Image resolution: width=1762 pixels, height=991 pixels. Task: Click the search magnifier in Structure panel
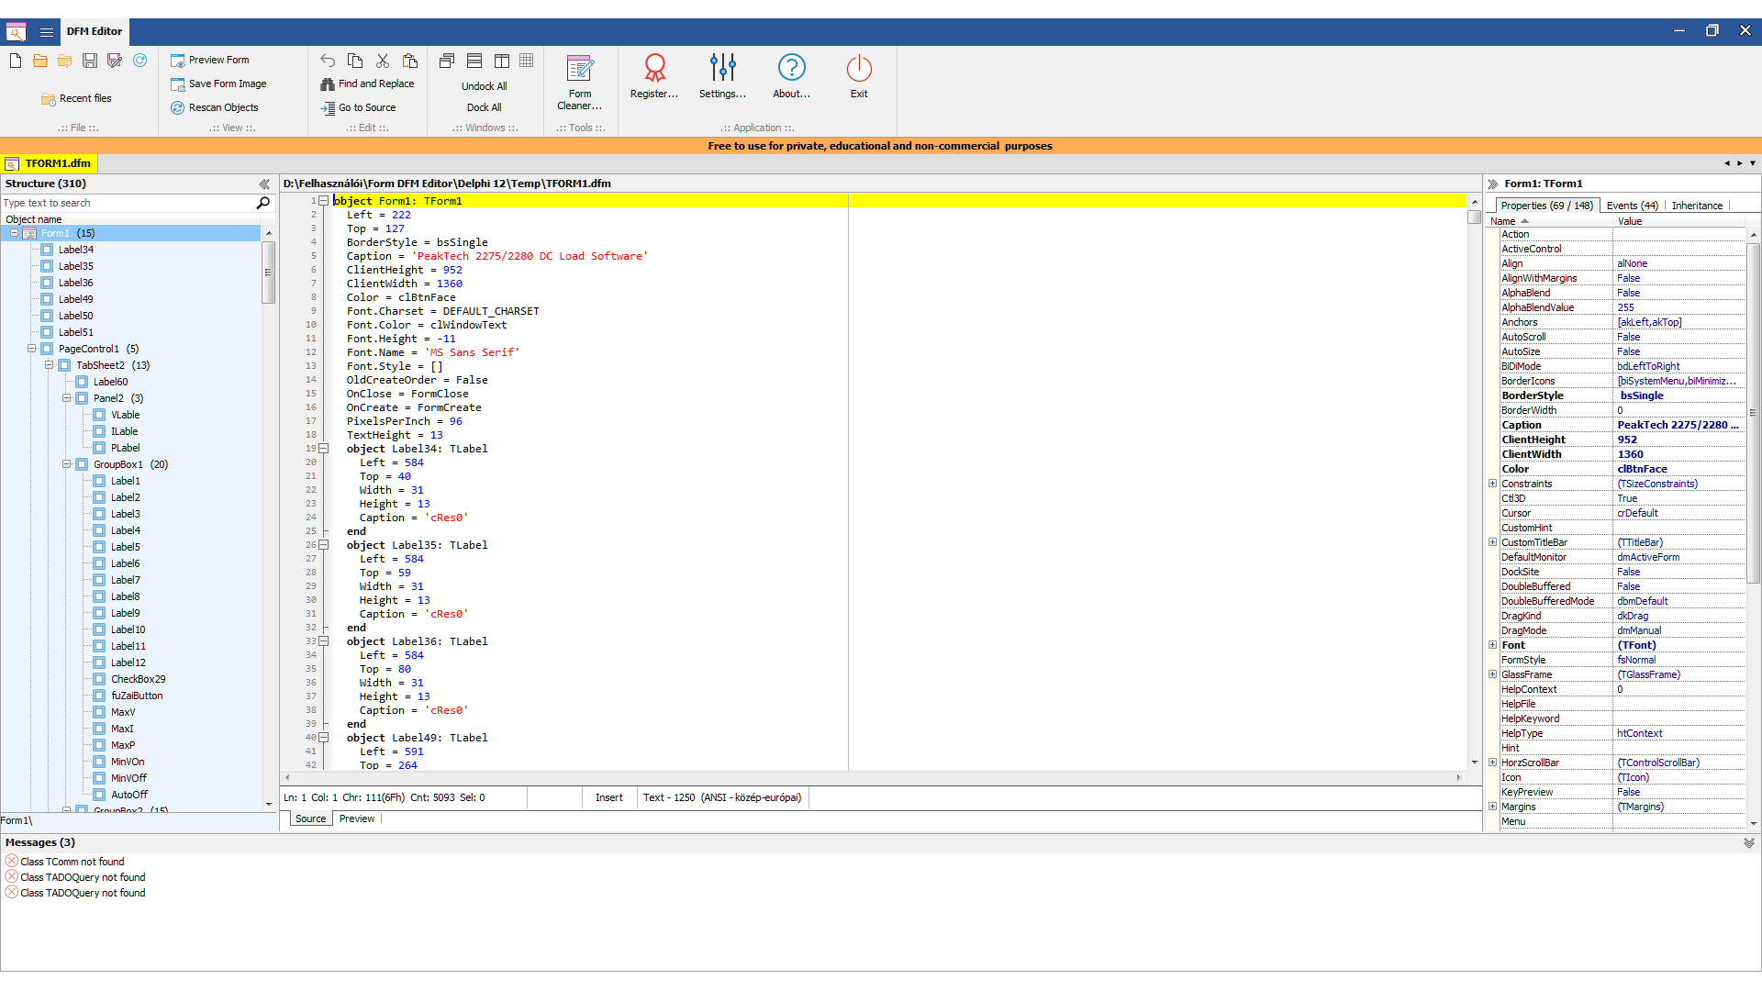coord(262,203)
